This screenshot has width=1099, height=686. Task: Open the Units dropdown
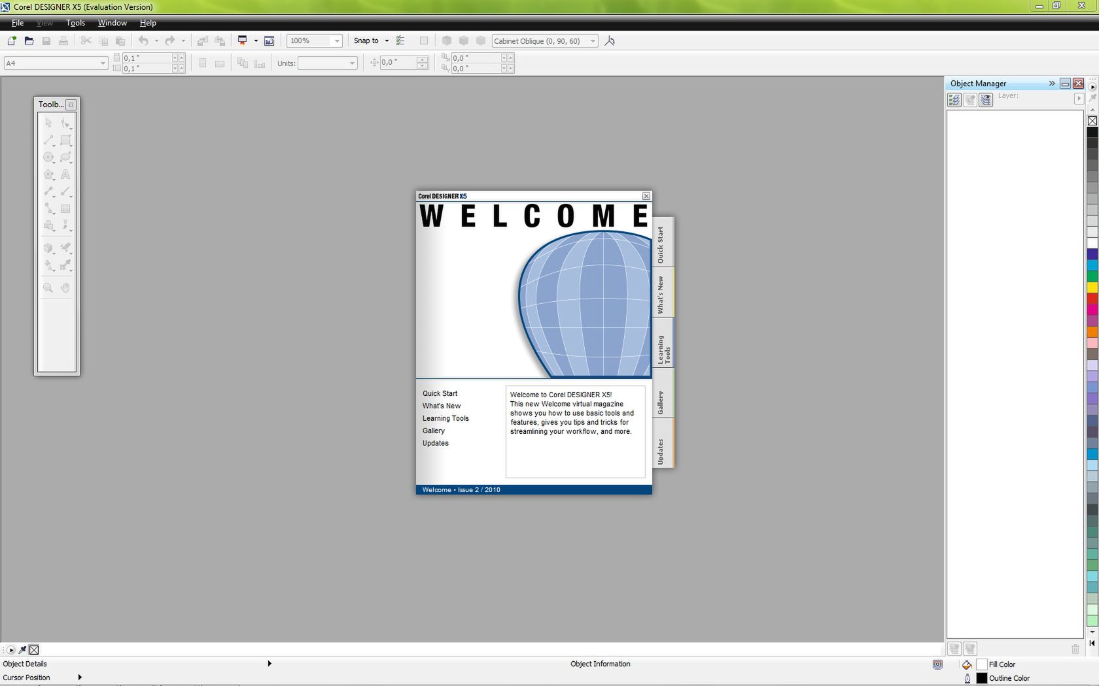point(352,63)
